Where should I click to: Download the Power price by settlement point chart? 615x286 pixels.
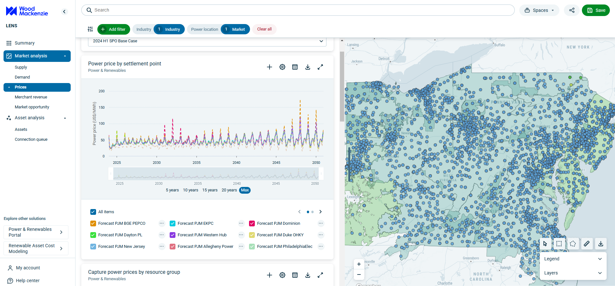click(307, 67)
